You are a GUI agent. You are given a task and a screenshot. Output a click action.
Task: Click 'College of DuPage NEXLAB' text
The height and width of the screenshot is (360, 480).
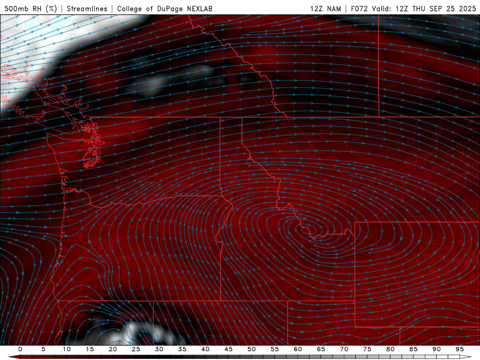tap(164, 9)
